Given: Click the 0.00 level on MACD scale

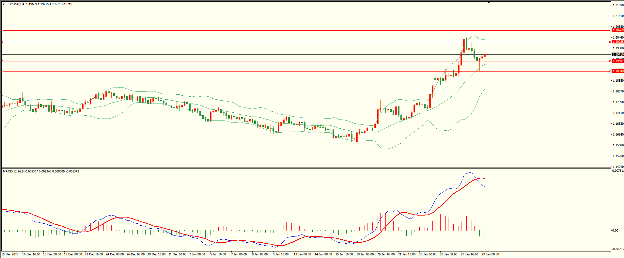Looking at the screenshot, I should point(615,231).
